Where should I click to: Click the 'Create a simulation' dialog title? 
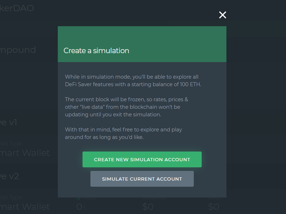(x=96, y=51)
